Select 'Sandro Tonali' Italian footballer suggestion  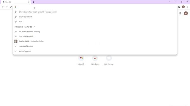[95, 41]
